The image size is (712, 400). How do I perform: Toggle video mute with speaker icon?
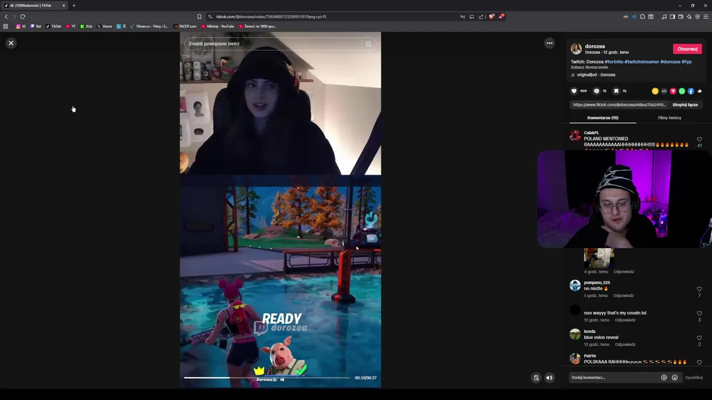549,378
